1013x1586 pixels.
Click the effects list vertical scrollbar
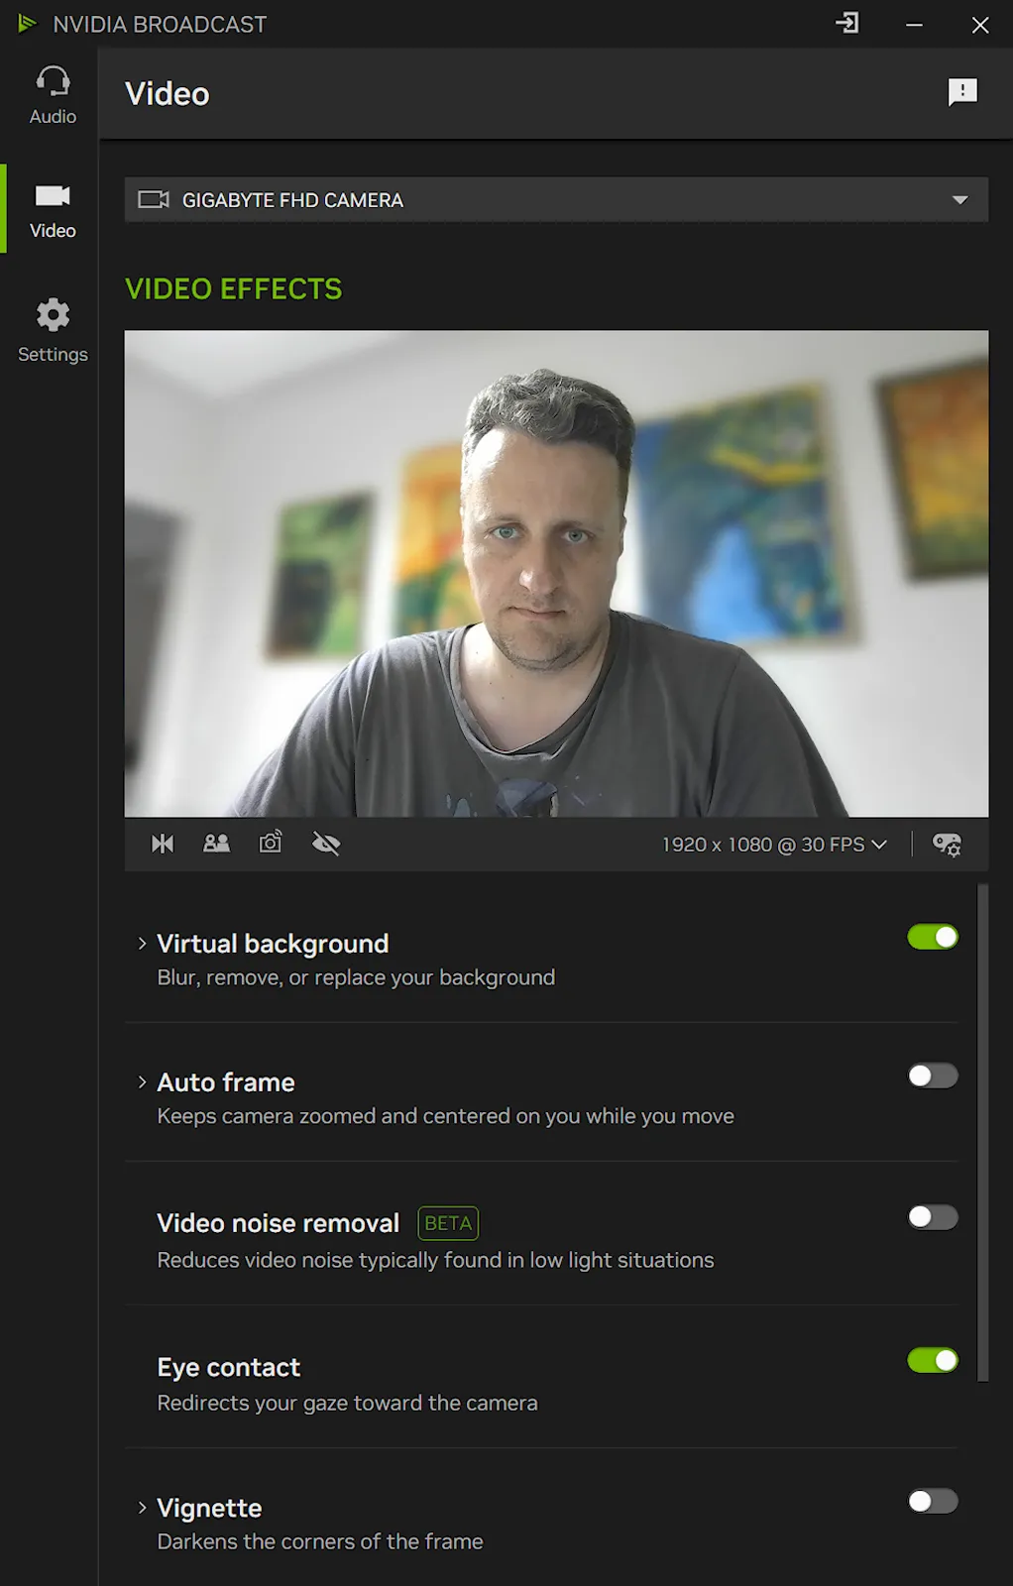pos(983,1132)
